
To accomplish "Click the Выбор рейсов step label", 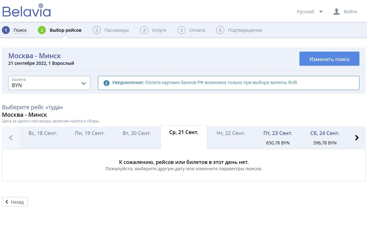I will pyautogui.click(x=66, y=30).
